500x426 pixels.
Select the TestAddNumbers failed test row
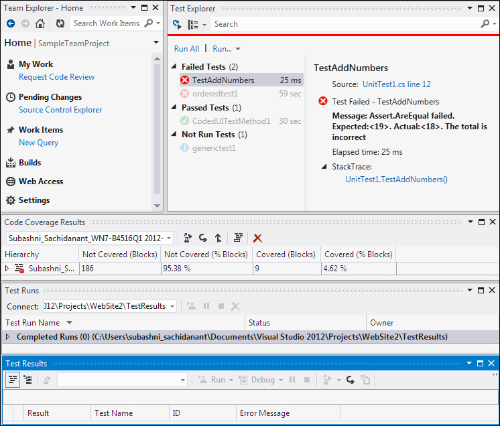coord(241,80)
